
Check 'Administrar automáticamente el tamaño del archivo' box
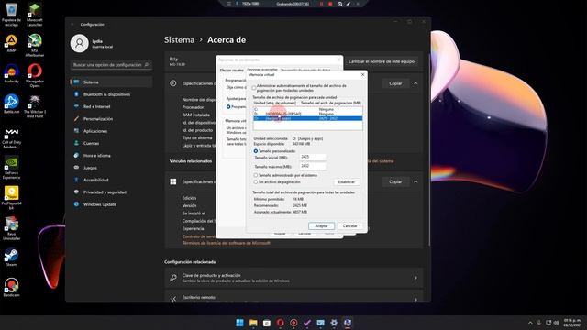[254, 88]
